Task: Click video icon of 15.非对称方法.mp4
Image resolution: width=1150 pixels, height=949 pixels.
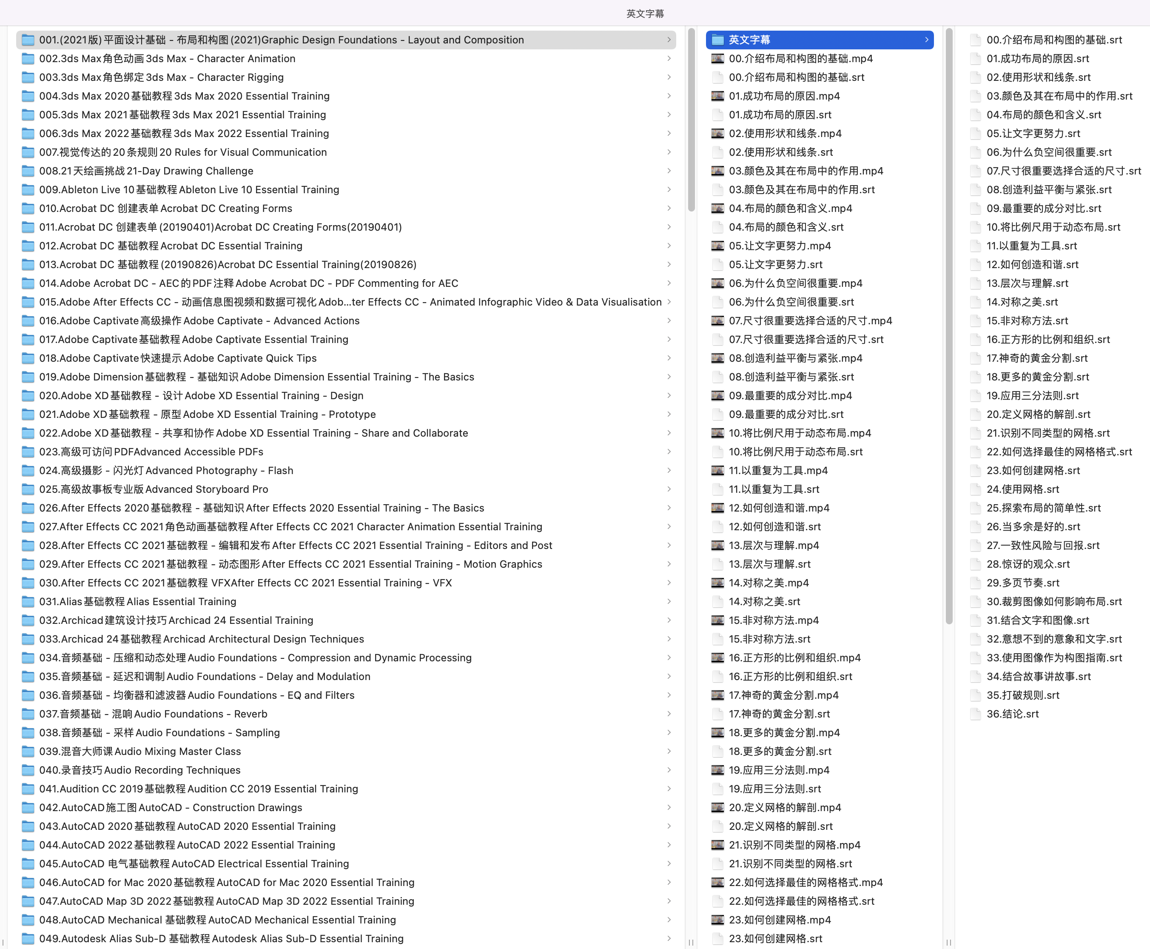Action: pyautogui.click(x=718, y=620)
